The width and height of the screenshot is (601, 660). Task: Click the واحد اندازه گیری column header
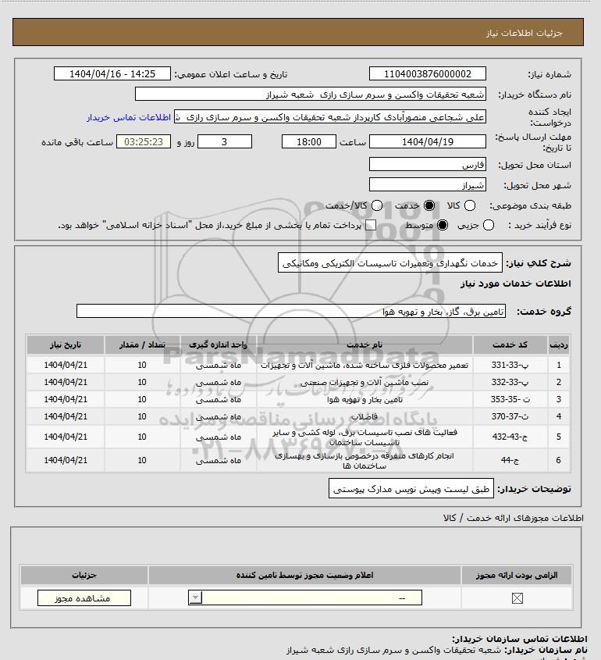tap(219, 344)
